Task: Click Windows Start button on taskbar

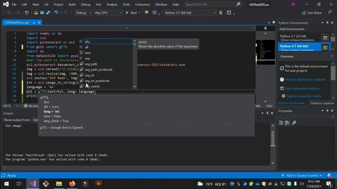Action: (6, 184)
